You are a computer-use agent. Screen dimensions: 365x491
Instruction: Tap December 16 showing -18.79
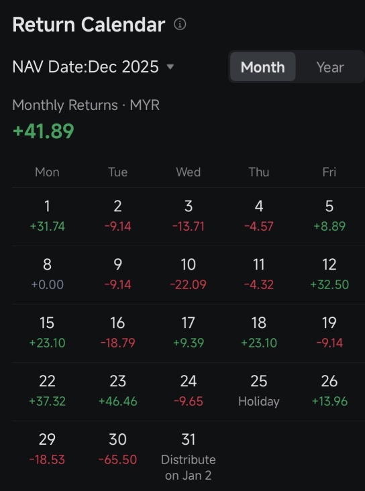tap(118, 333)
